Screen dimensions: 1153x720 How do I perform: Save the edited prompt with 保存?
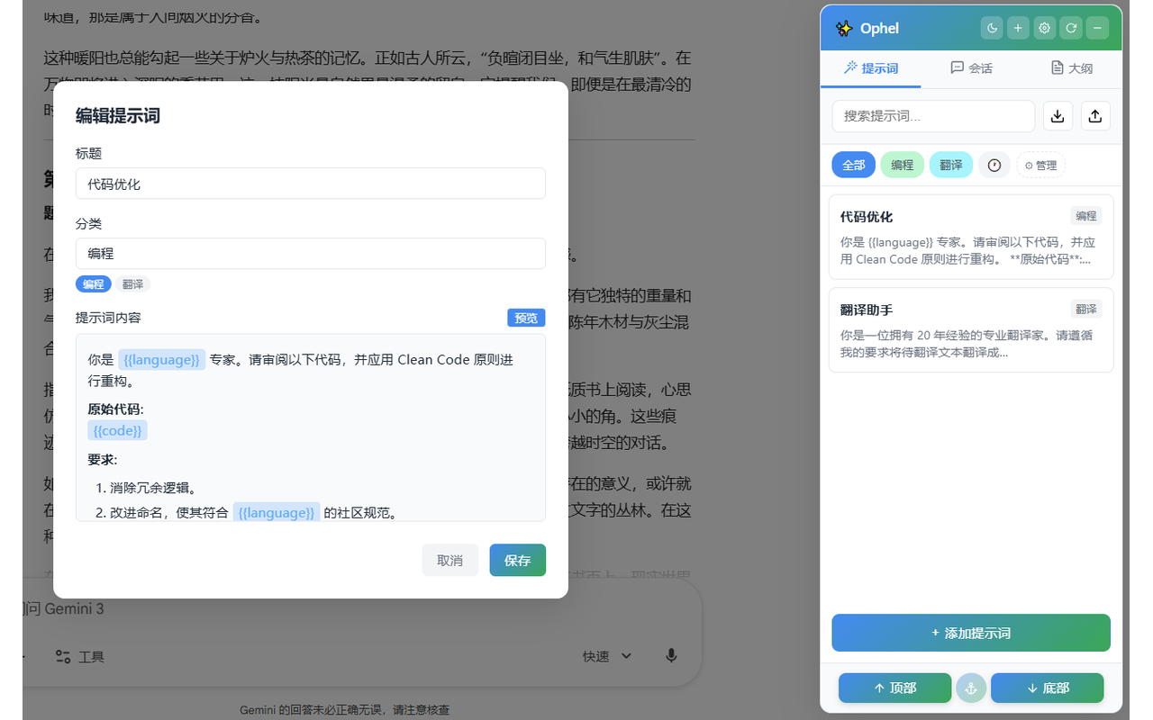pyautogui.click(x=517, y=560)
